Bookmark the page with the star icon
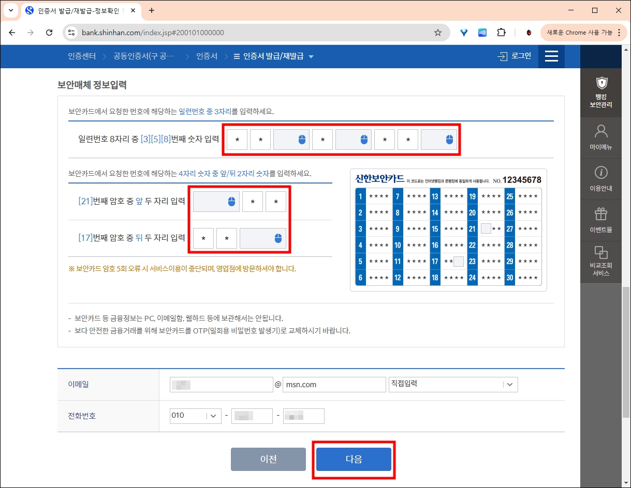Viewport: 631px width, 488px height. [x=438, y=32]
